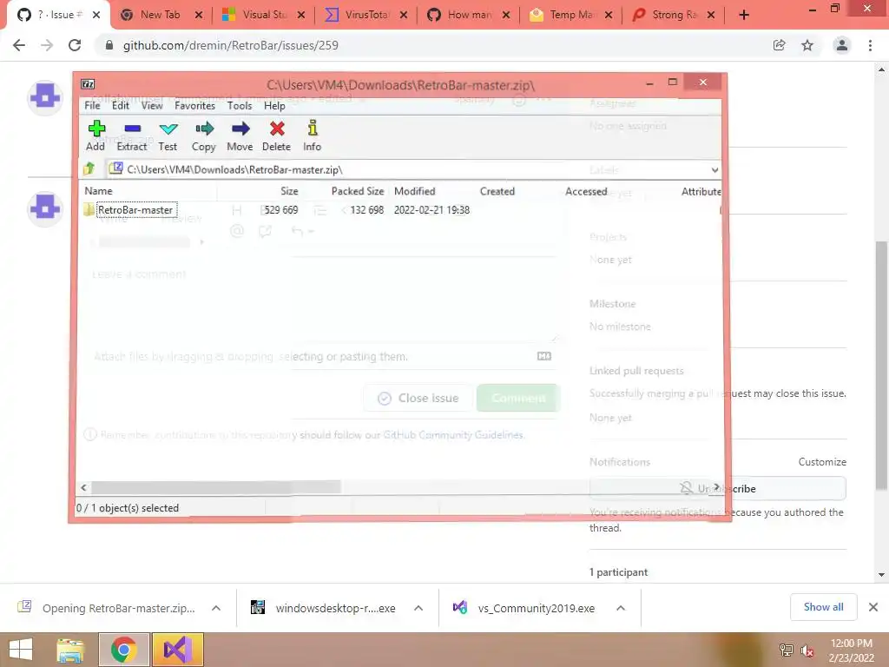This screenshot has width=889, height=667.
Task: Go up one folder level in 7-Zip
Action: tap(89, 169)
